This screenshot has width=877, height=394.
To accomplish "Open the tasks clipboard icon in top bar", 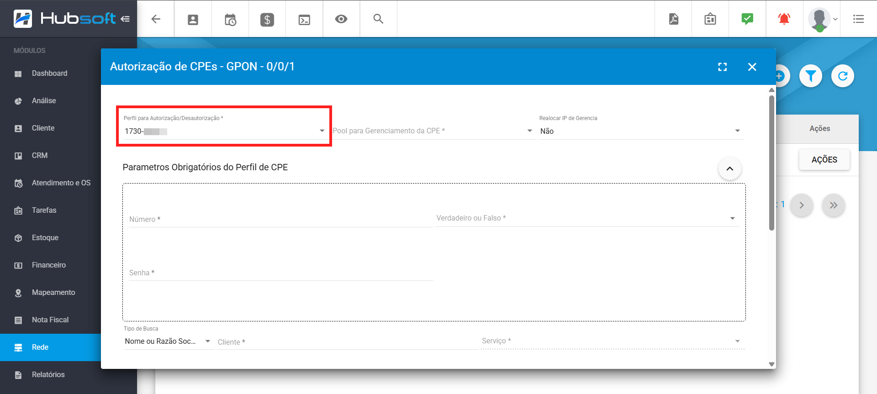I will click(710, 19).
